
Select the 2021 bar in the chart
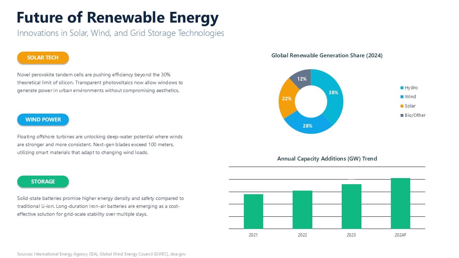click(254, 211)
